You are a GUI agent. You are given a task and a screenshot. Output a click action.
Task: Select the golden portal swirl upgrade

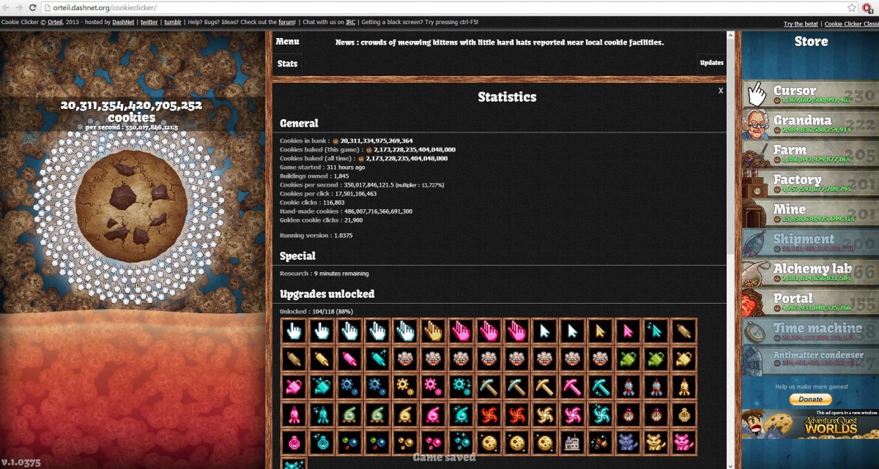click(x=544, y=414)
